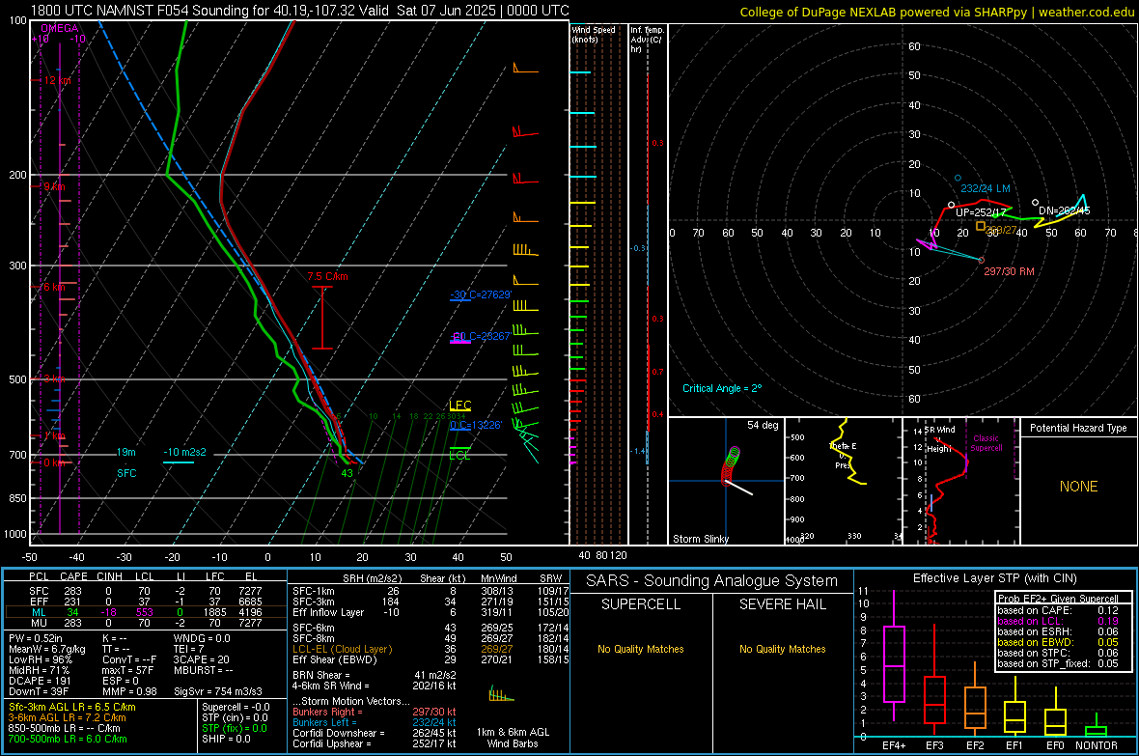The height and width of the screenshot is (756, 1139).
Task: Select the SFC parcel row label
Action: (x=39, y=591)
